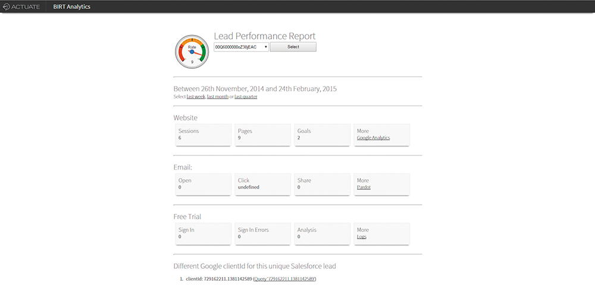This screenshot has width=595, height=292.
Task: View the free trial Logs link
Action: [361, 236]
